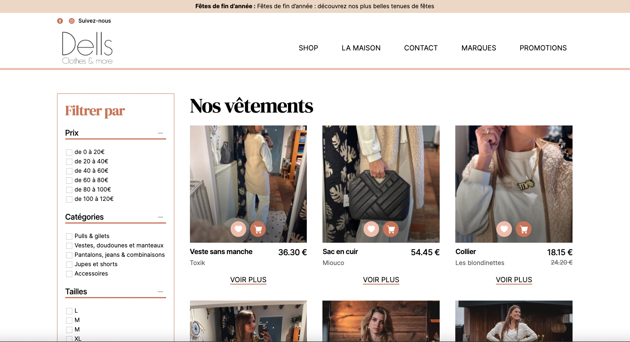Add Collier to favorites with heart icon
This screenshot has height=342, width=630.
point(504,229)
